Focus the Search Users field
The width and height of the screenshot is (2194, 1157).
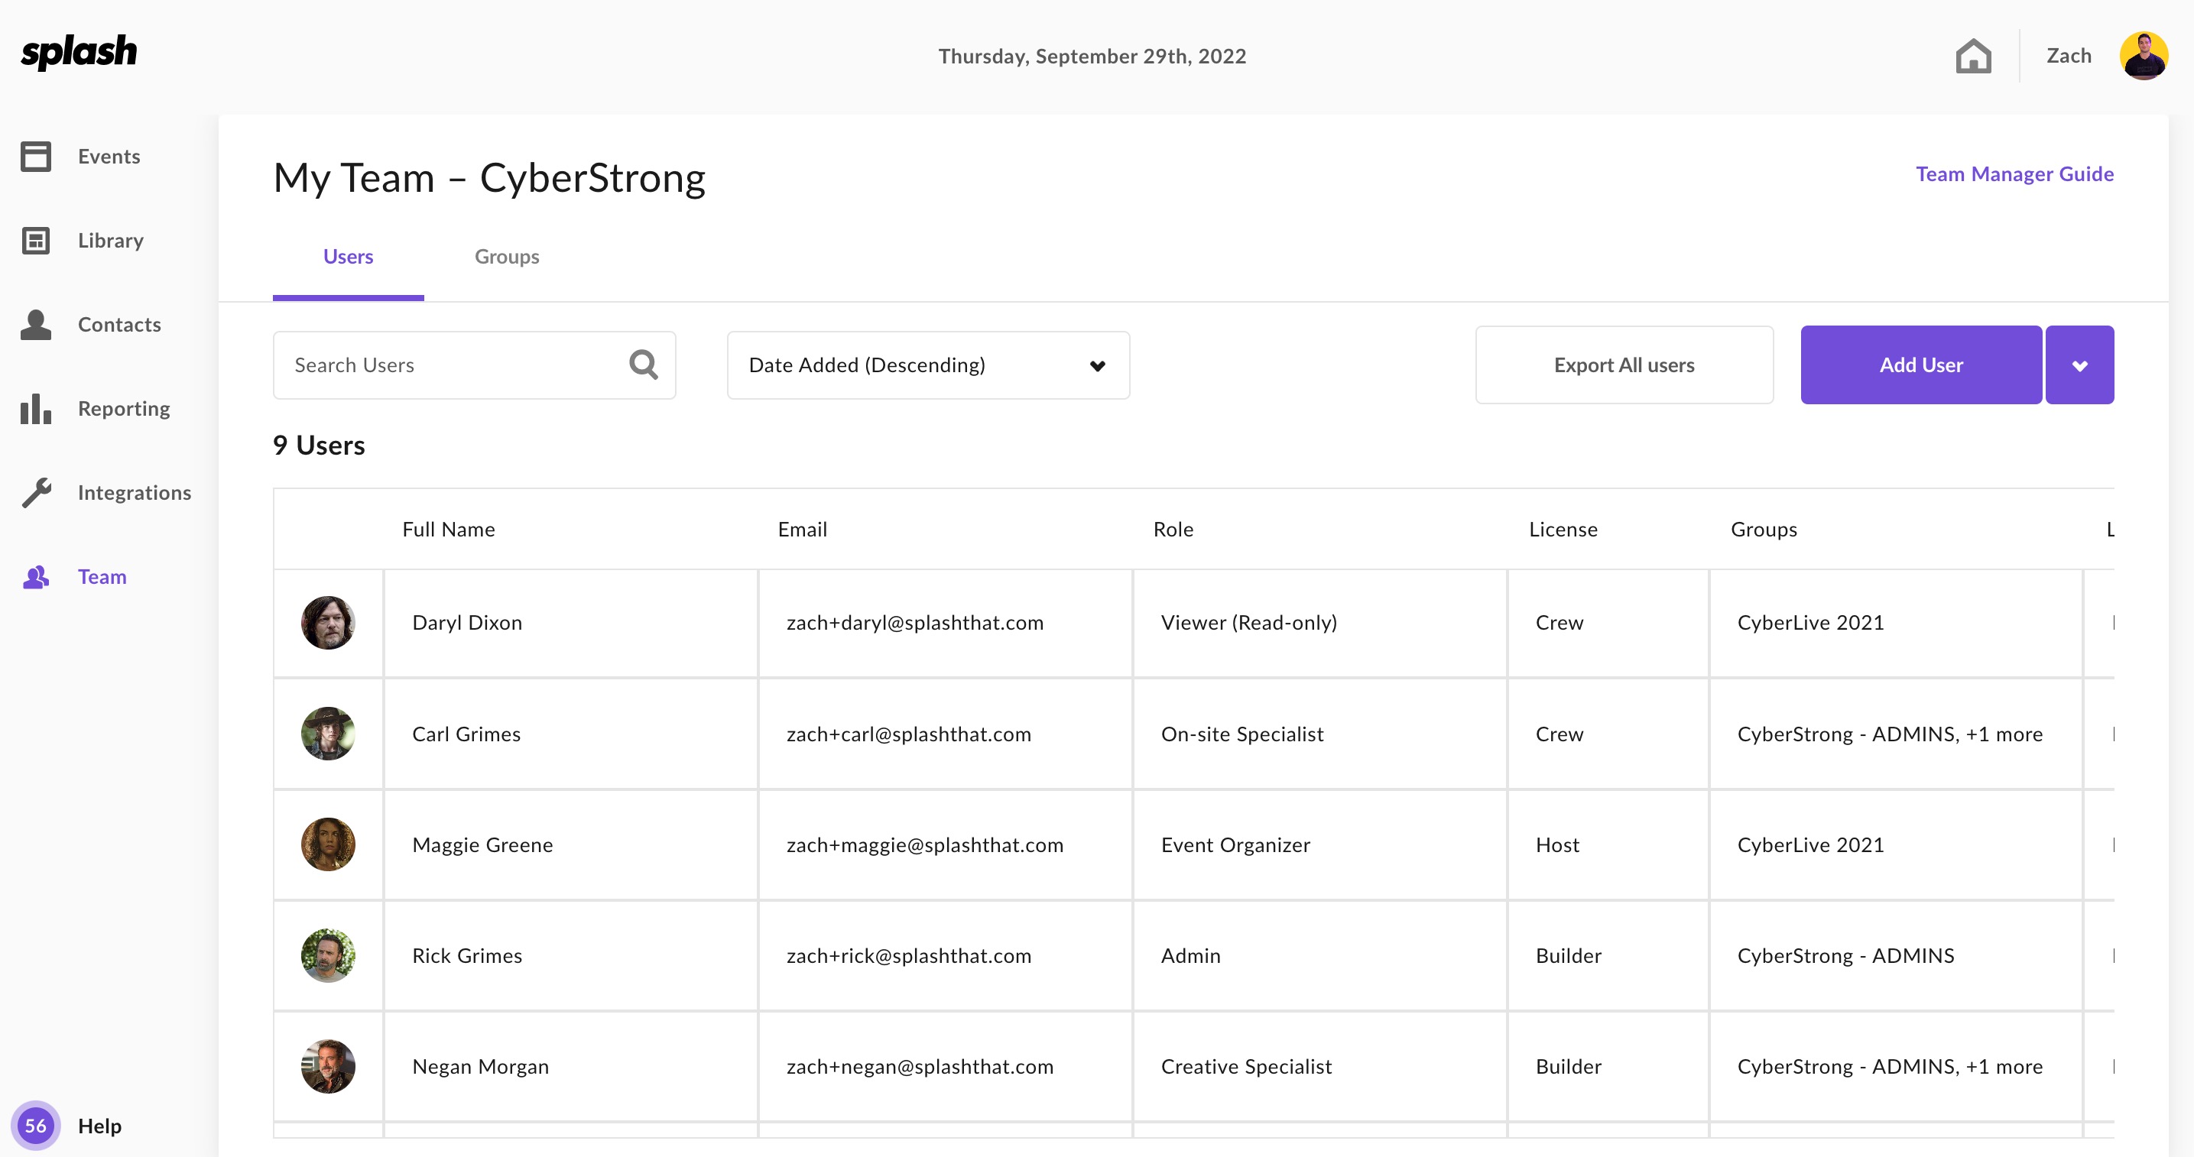pos(475,365)
